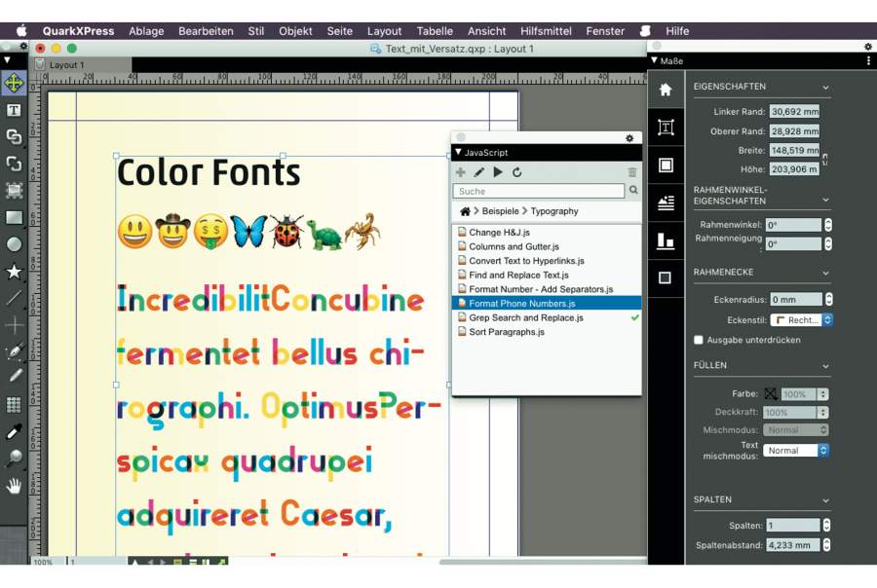877x588 pixels.
Task: Reload the JavaScript list
Action: click(x=516, y=172)
